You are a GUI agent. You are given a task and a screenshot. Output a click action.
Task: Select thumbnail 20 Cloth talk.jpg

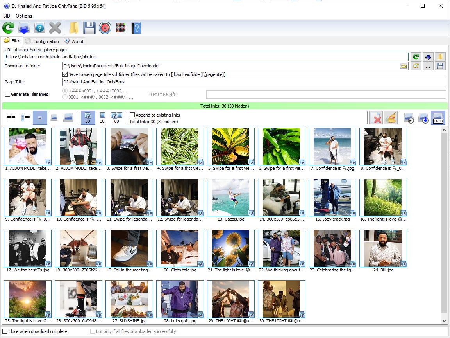click(180, 248)
